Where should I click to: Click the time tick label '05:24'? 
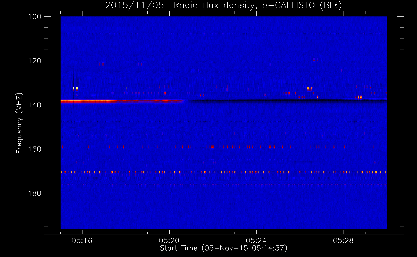[256, 241]
